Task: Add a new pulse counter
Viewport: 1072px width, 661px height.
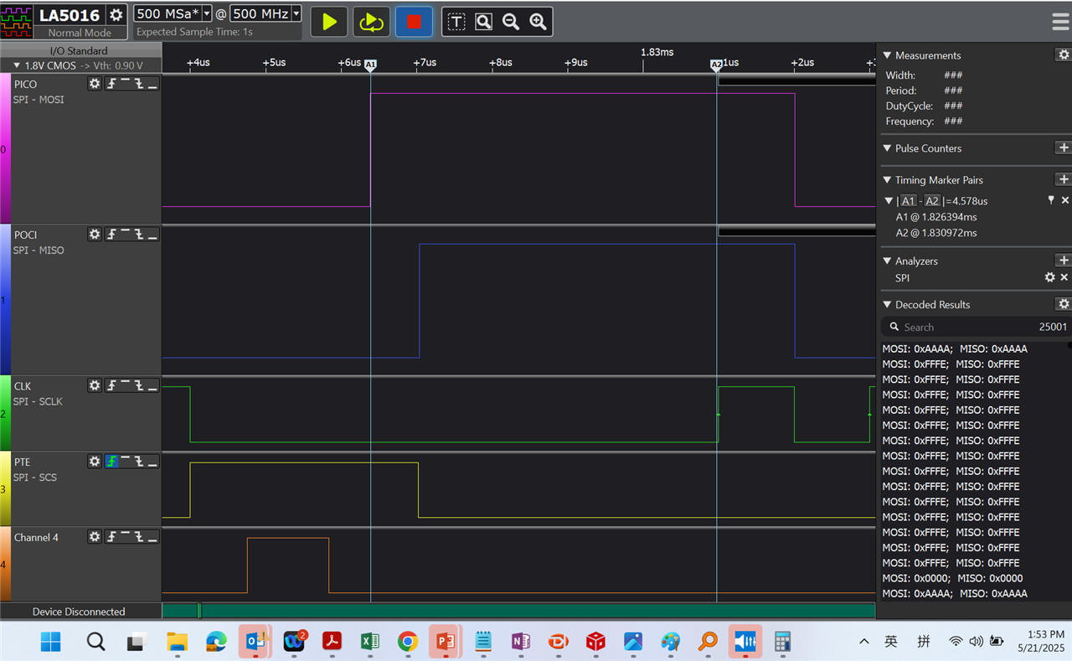Action: point(1063,147)
